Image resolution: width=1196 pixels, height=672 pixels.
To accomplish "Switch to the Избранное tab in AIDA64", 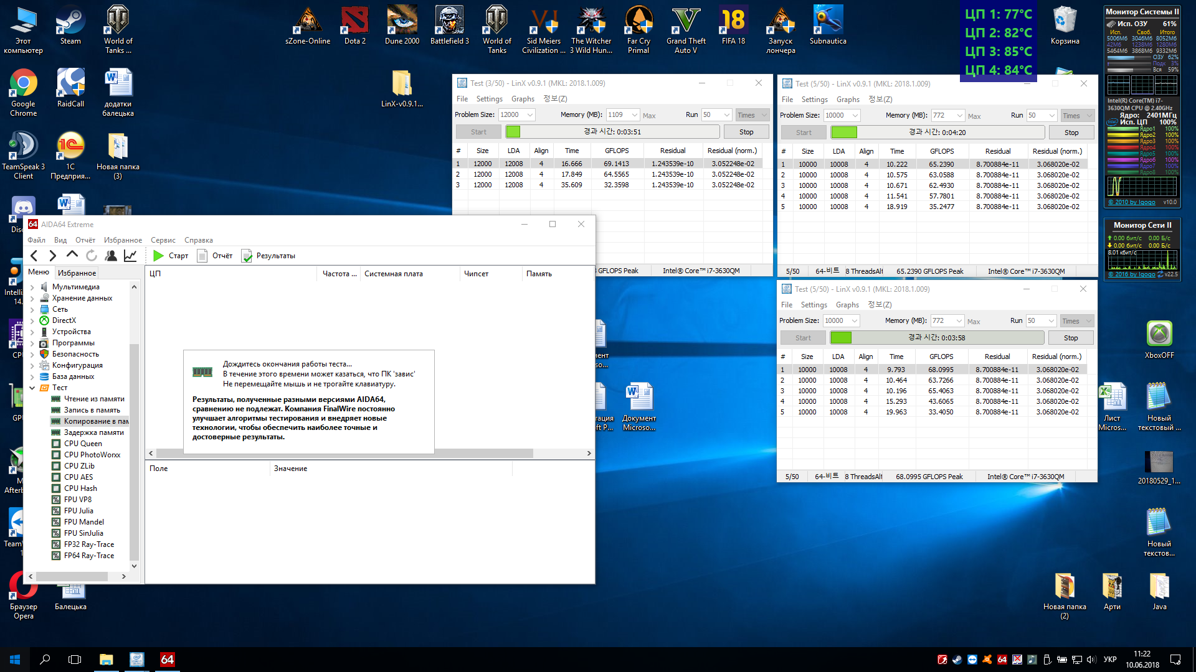I will click(x=77, y=273).
